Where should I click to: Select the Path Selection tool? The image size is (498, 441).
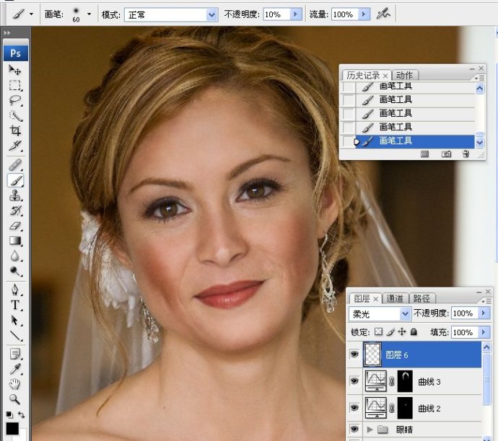(x=14, y=321)
